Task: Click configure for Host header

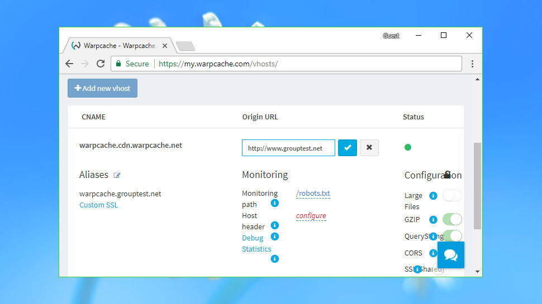Action: [311, 216]
